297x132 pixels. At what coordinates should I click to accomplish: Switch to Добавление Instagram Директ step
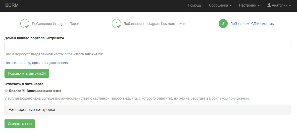coord(56,24)
